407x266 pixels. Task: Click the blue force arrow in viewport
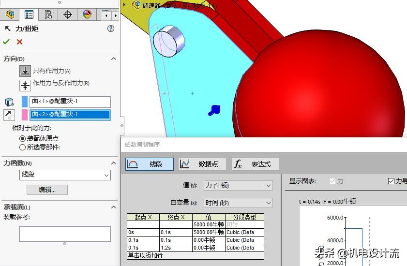[214, 110]
